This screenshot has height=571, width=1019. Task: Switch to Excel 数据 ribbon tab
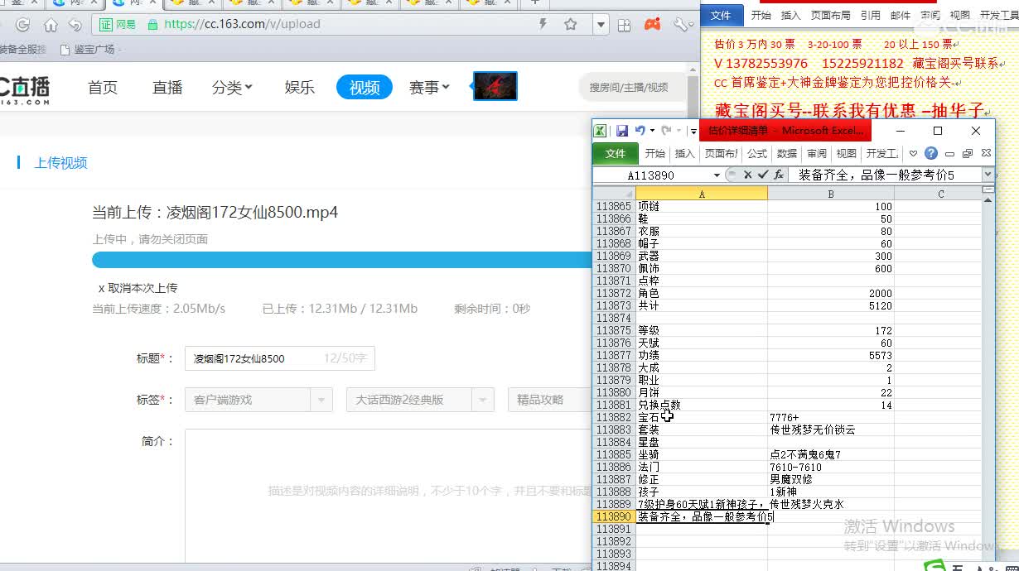click(x=787, y=153)
